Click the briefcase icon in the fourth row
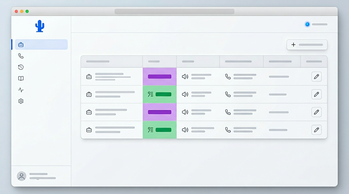 click(x=89, y=130)
